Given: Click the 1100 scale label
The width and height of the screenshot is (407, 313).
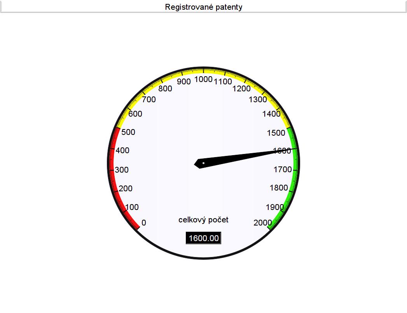Looking at the screenshot, I should 223,82.
